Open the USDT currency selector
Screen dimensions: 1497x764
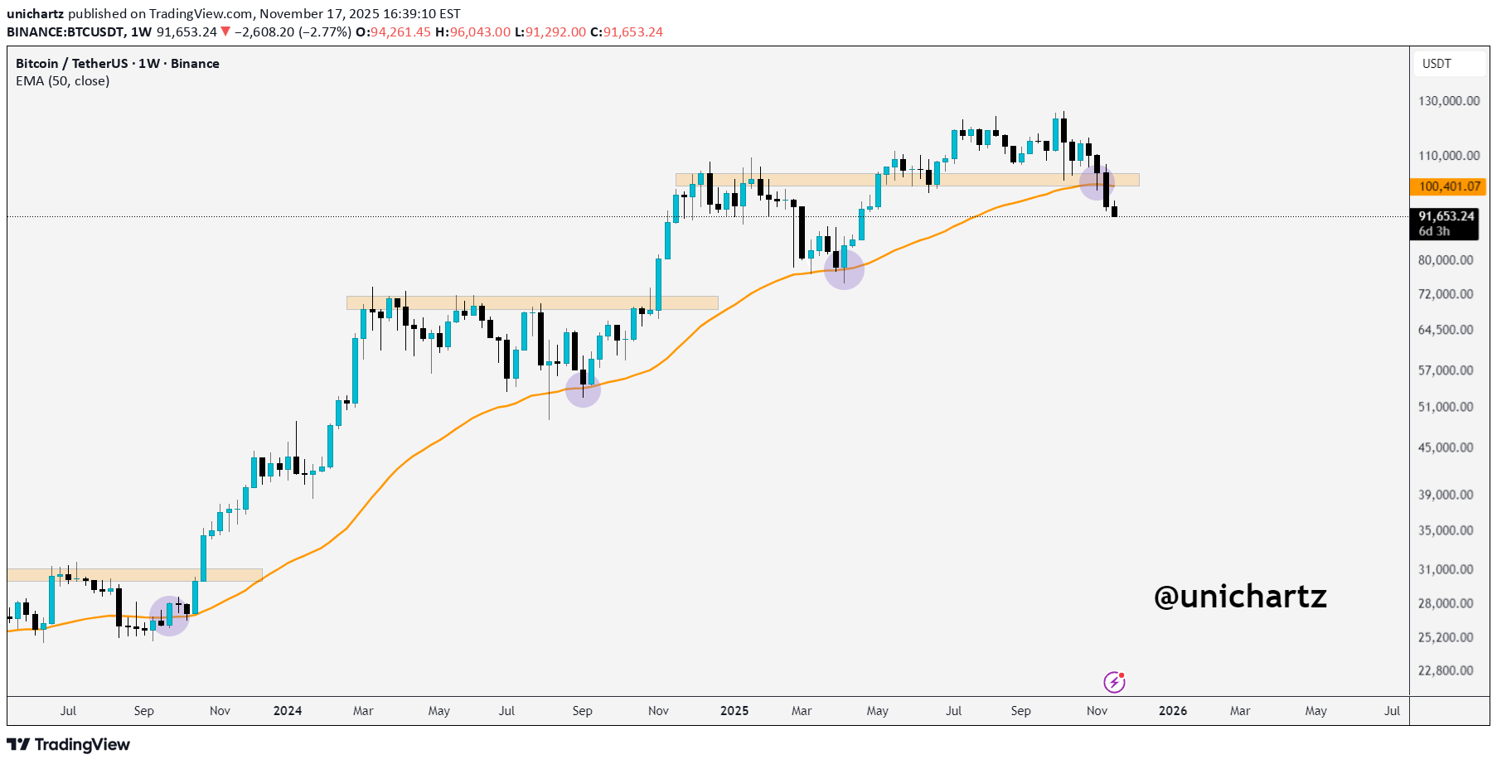pos(1437,64)
